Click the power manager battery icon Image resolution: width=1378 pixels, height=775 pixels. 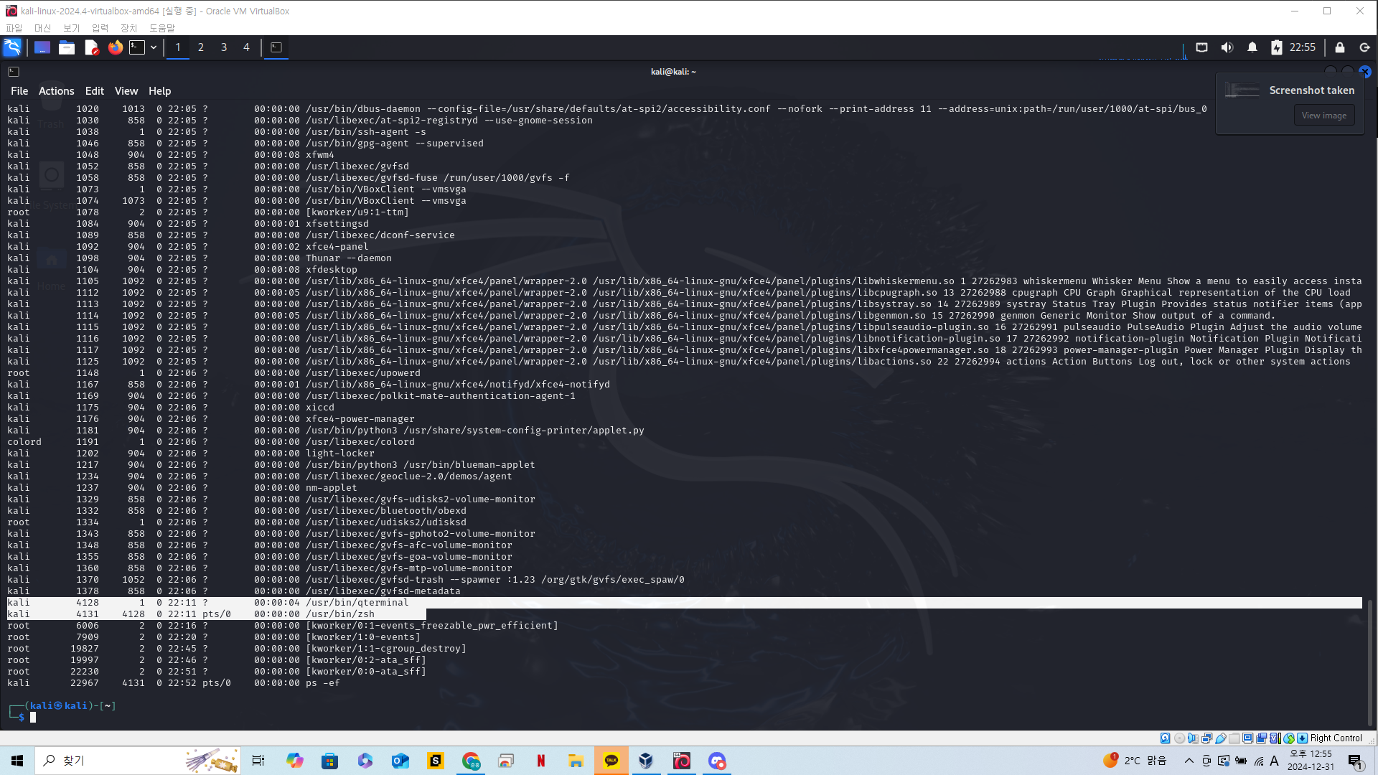coord(1276,47)
